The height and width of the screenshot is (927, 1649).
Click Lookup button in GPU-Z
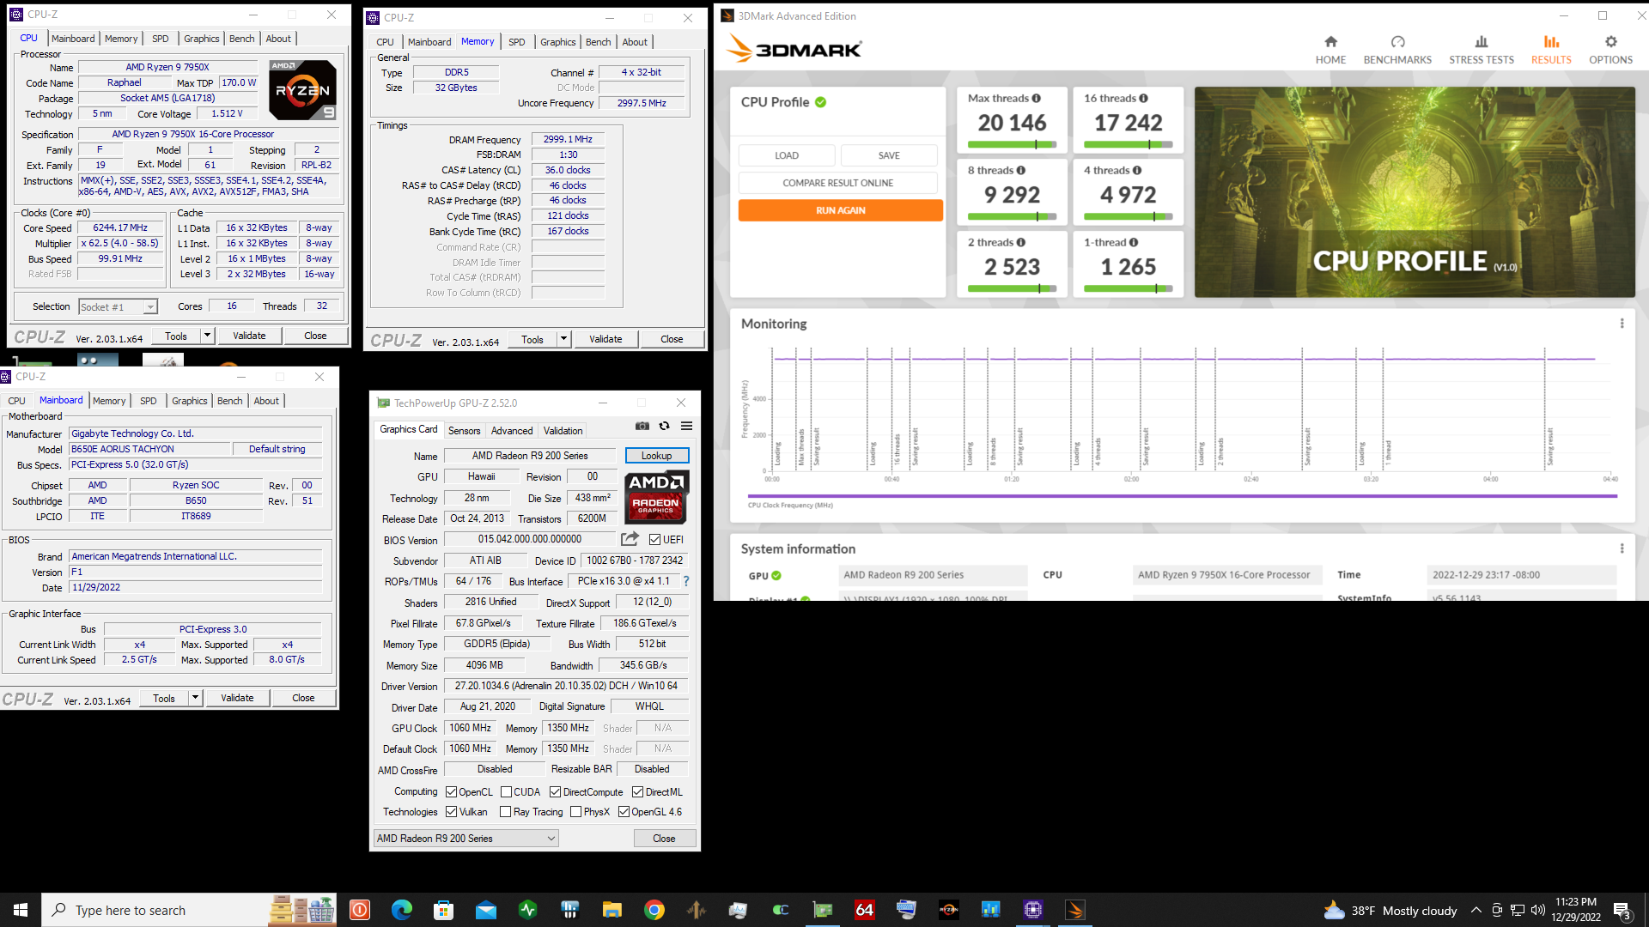[x=657, y=456]
